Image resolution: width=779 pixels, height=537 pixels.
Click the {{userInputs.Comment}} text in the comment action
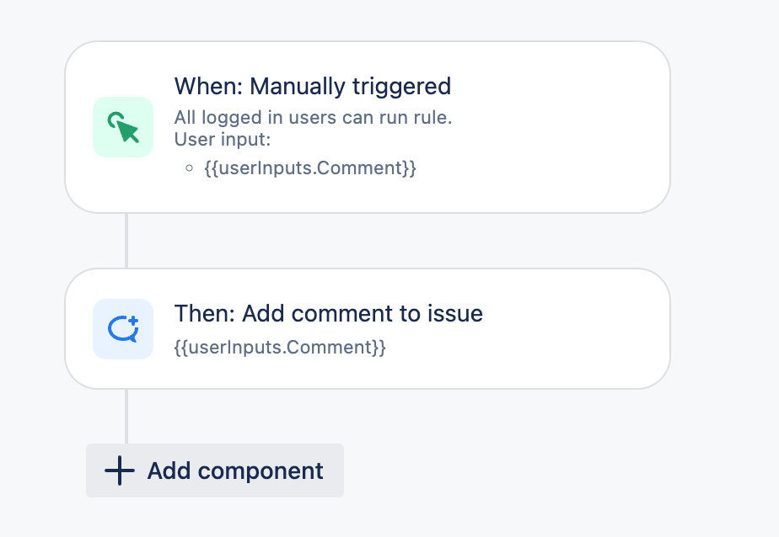(280, 347)
